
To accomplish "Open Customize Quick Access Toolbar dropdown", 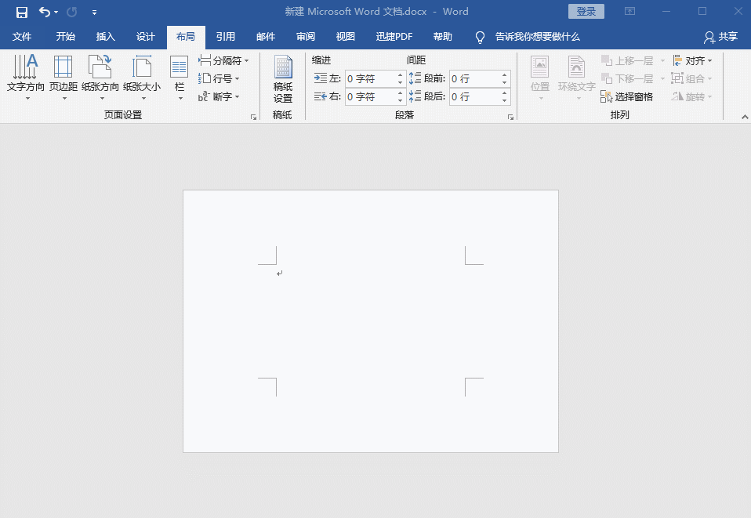I will [x=94, y=13].
